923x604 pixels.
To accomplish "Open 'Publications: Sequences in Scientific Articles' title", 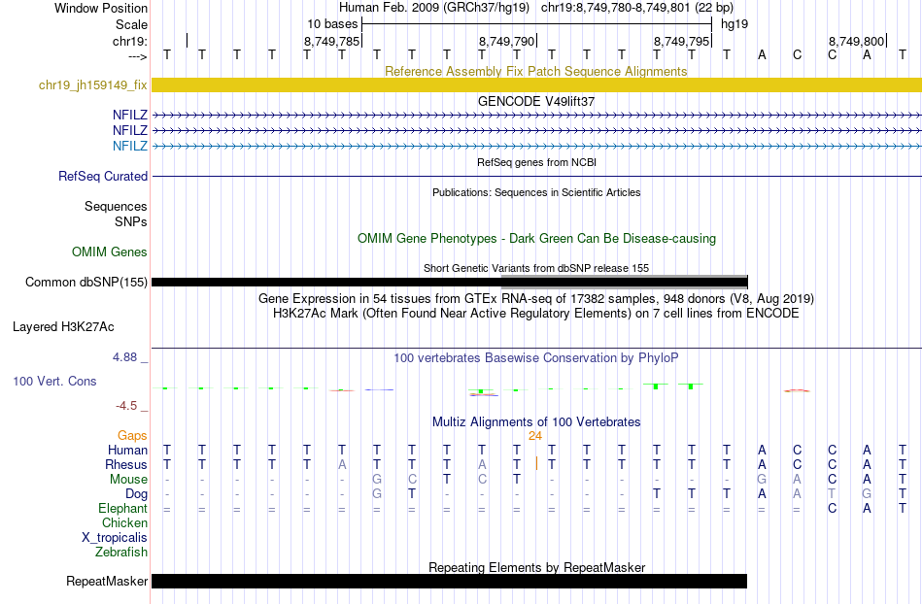I will click(x=536, y=192).
